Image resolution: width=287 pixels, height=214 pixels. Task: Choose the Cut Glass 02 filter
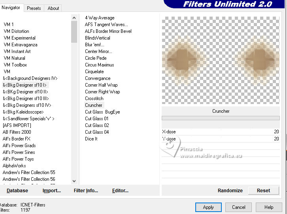97,125
